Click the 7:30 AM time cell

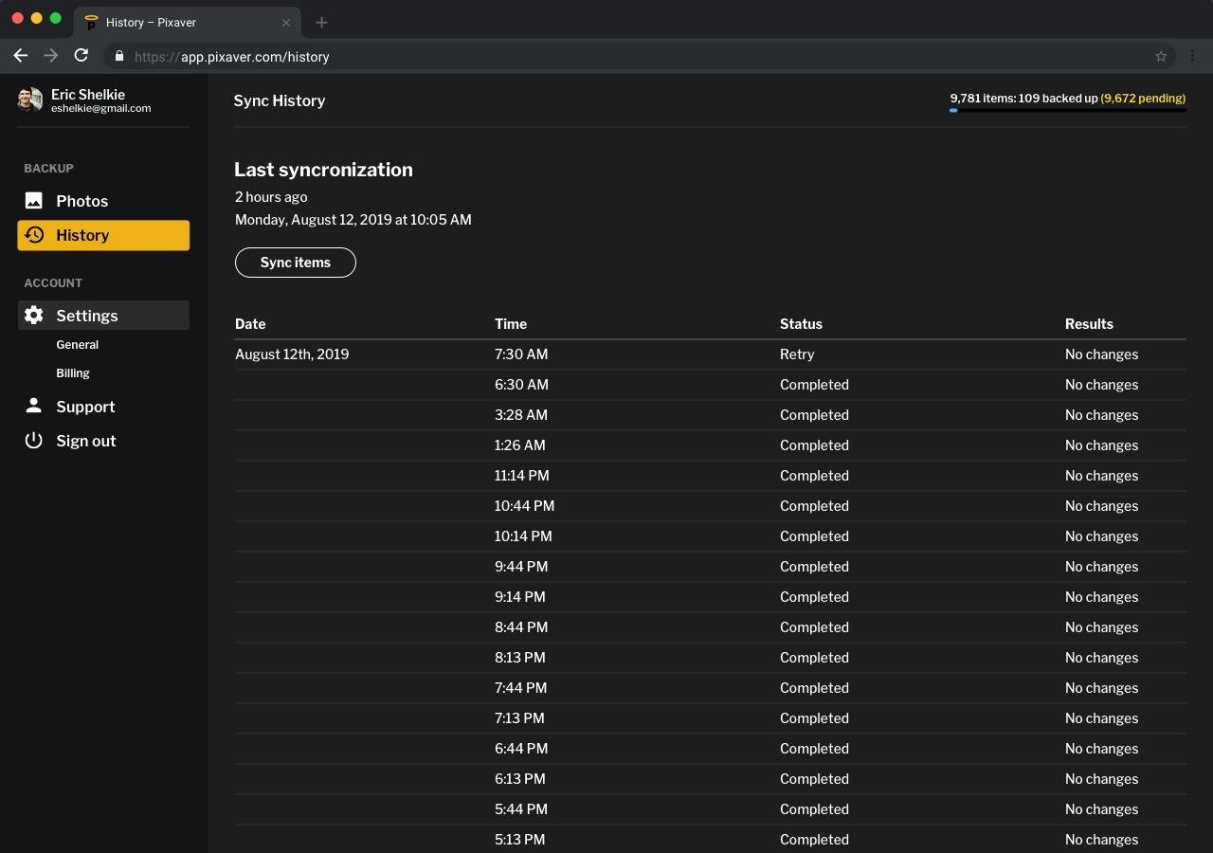521,354
